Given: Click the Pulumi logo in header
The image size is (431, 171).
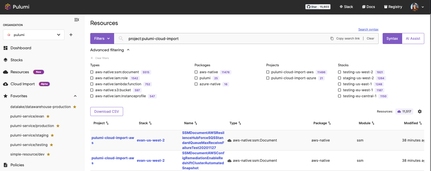Looking at the screenshot, I should [17, 7].
